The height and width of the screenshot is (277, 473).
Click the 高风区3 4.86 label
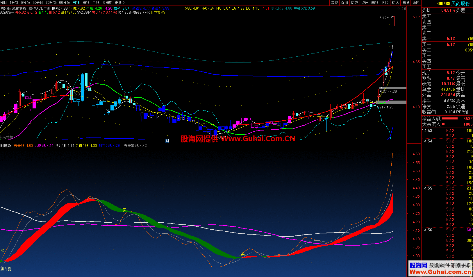pos(281,8)
